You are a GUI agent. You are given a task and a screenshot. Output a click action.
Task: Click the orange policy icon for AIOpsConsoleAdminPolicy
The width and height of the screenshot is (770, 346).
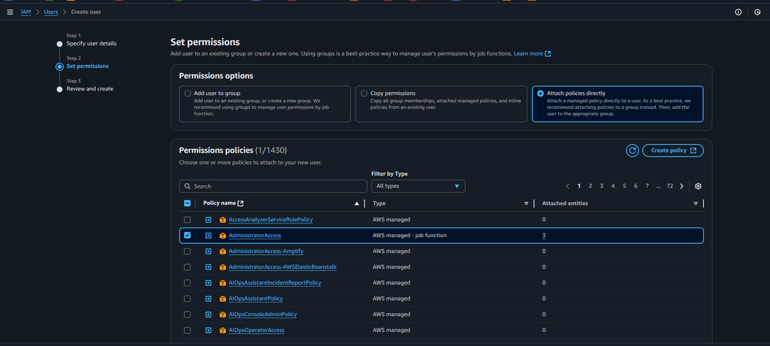coord(223,315)
